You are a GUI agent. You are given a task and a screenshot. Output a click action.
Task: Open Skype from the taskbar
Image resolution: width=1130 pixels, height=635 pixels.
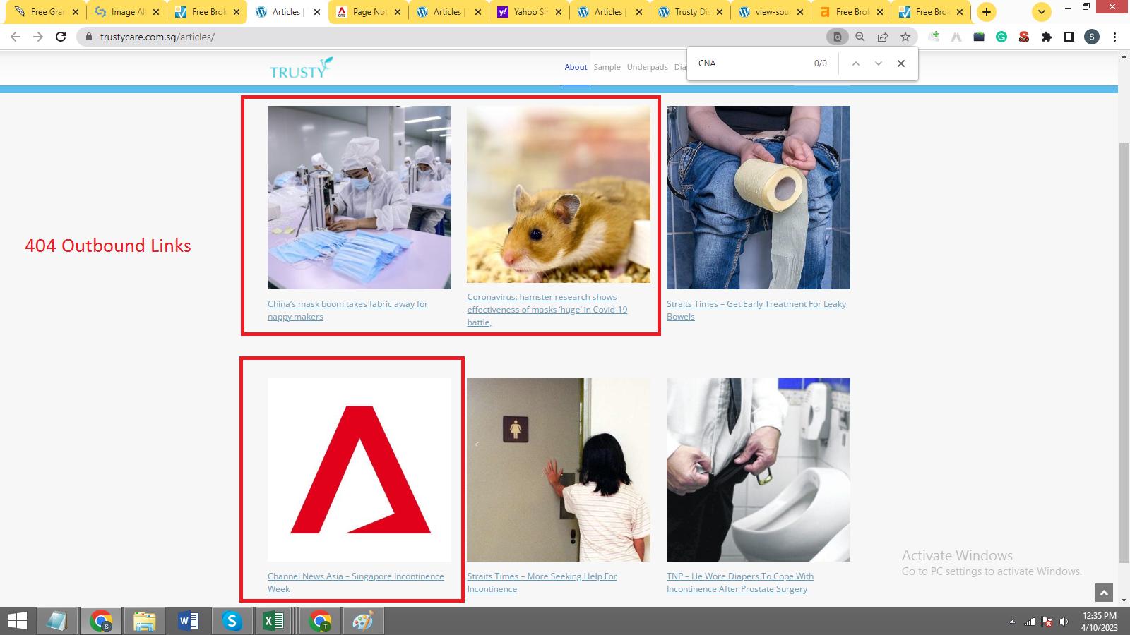point(232,621)
